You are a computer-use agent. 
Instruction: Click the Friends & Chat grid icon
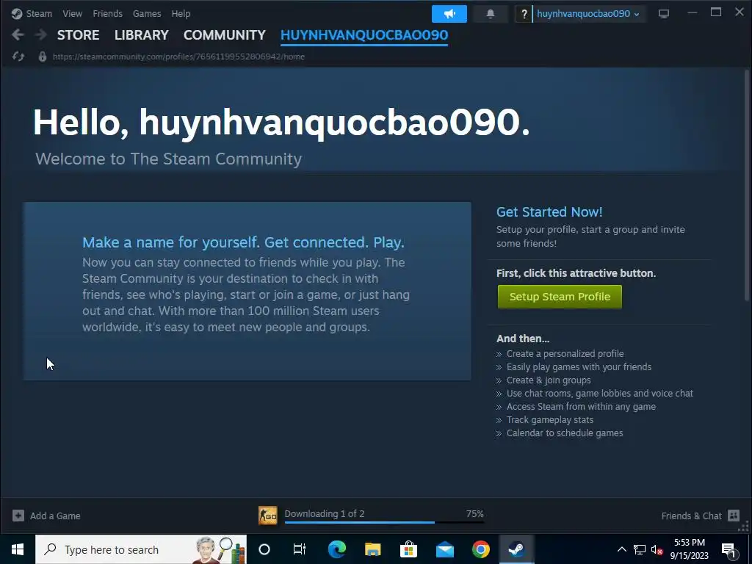point(734,516)
